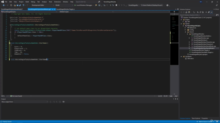Collapse the Source folder
The width and height of the screenshot is (220, 123).
185,32
